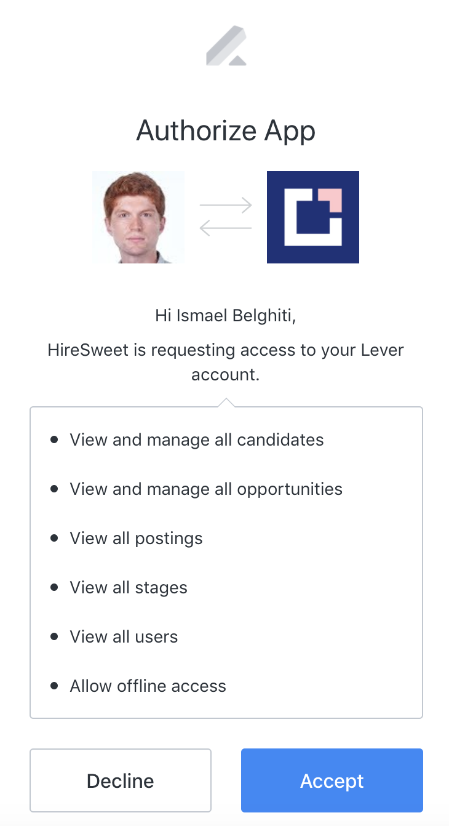Select the 'View and manage all opportunities' permission
This screenshot has width=449, height=826.
[x=205, y=489]
